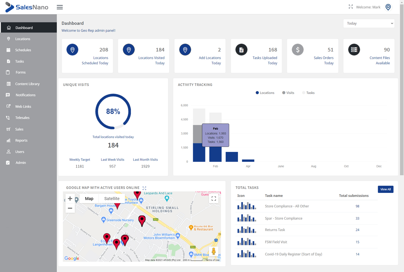
Task: Select FSM Field Visit task
Action: click(276, 242)
